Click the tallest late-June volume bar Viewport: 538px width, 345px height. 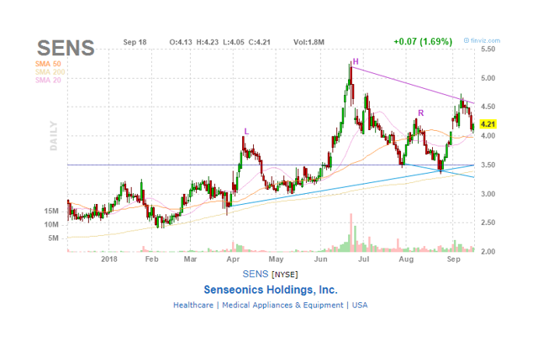pyautogui.click(x=351, y=233)
